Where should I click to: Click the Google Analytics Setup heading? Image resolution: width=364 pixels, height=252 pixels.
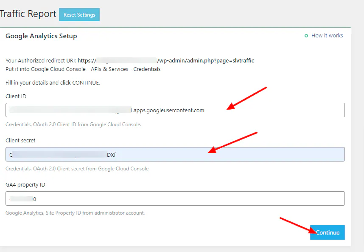tap(41, 36)
